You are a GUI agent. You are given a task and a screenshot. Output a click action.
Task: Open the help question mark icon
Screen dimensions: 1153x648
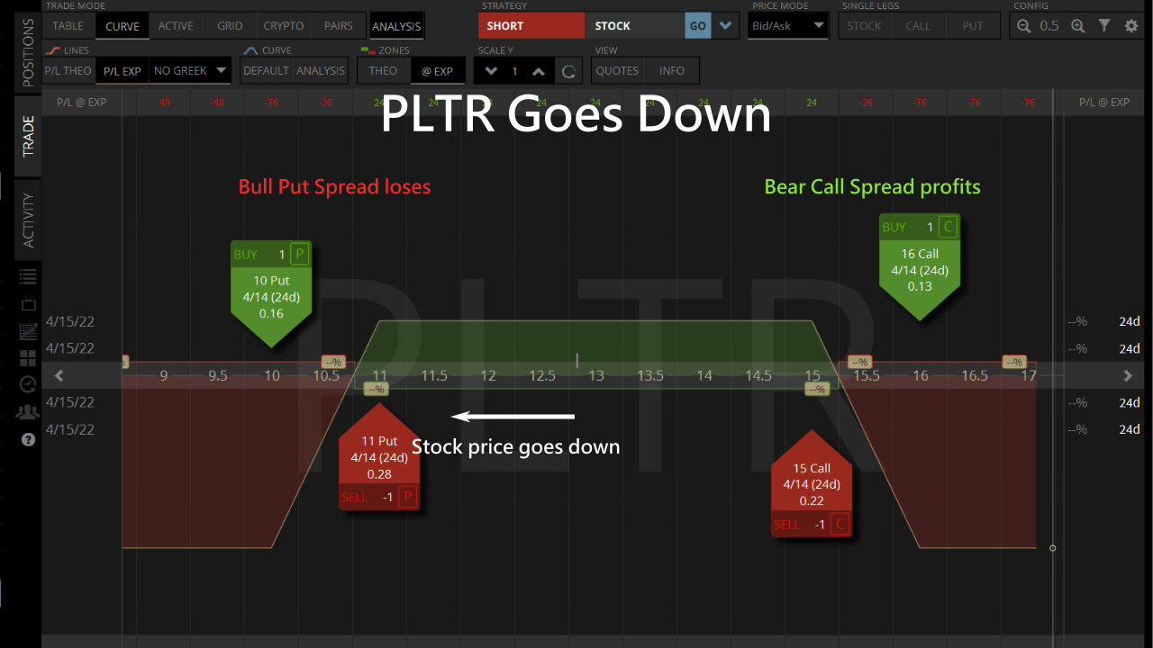coord(28,440)
